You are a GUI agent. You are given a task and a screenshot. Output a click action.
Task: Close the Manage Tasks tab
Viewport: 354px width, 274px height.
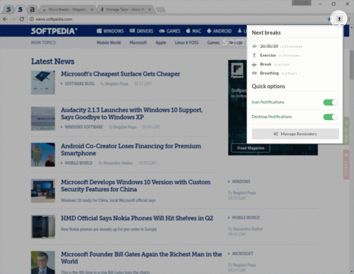(x=150, y=9)
